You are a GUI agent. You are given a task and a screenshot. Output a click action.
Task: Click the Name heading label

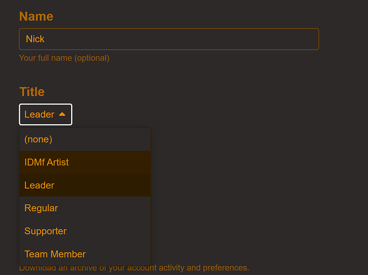point(36,16)
